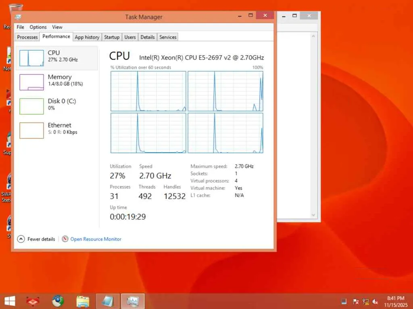This screenshot has width=413, height=309.
Task: Open the touch keyboard tray icon
Action: [344, 302]
